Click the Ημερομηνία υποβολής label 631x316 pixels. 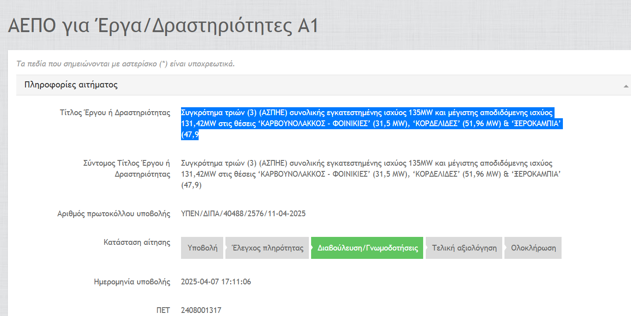[132, 282]
